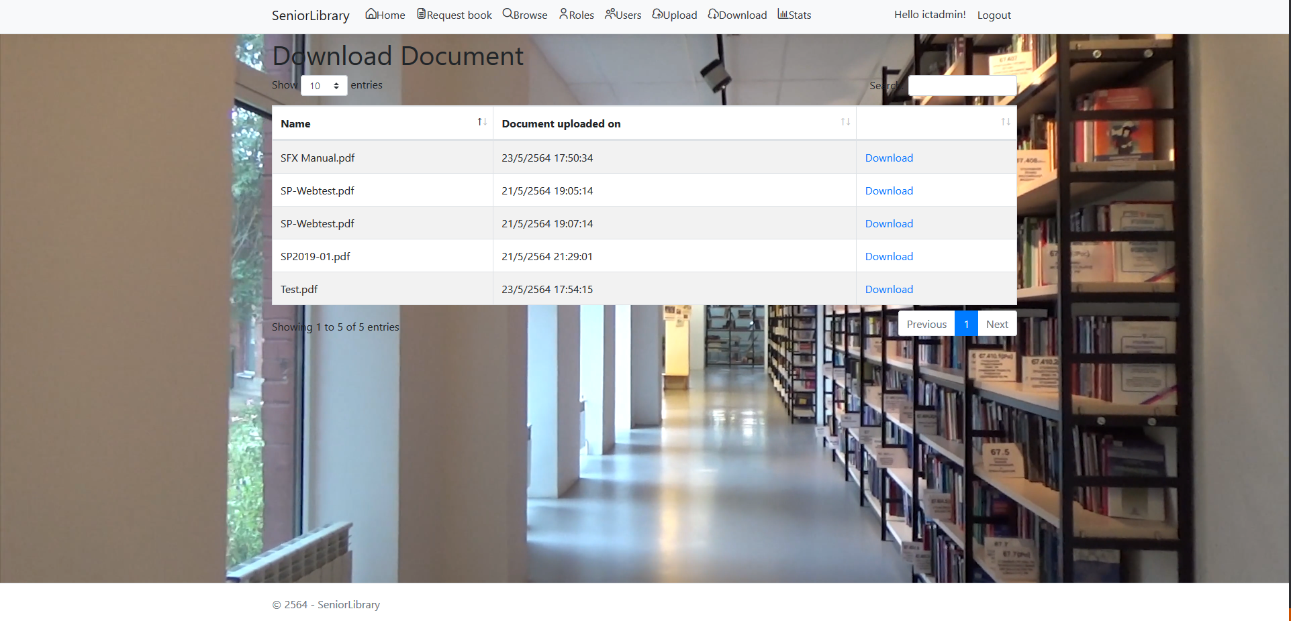Click the Roles menu label
This screenshot has width=1291, height=621.
(x=581, y=15)
